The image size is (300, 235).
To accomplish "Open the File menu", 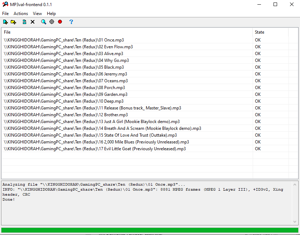I will 5,14.
